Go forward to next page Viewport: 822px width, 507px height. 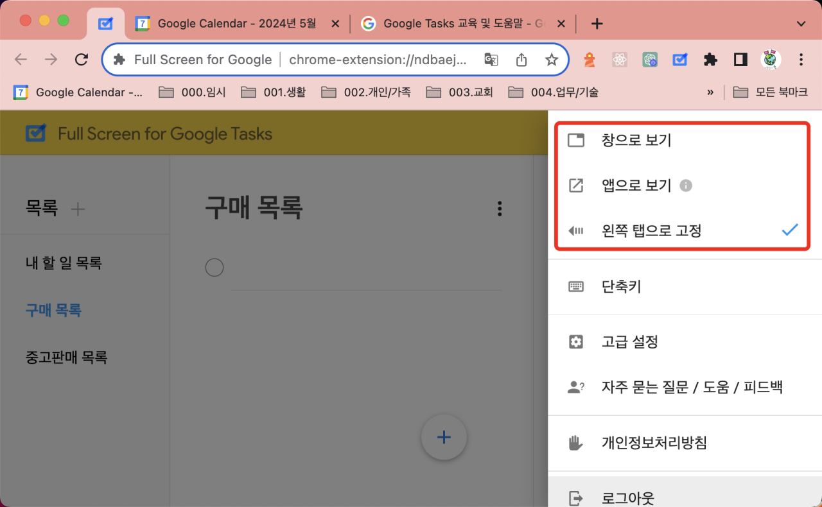point(51,60)
